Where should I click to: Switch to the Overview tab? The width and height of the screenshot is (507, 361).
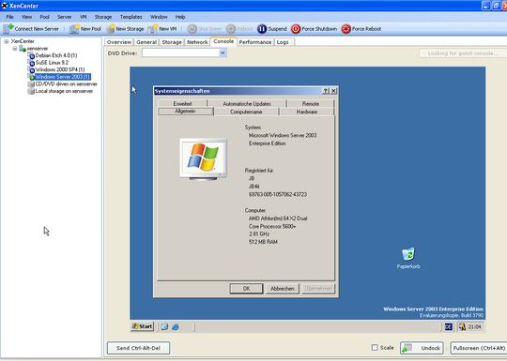[119, 42]
